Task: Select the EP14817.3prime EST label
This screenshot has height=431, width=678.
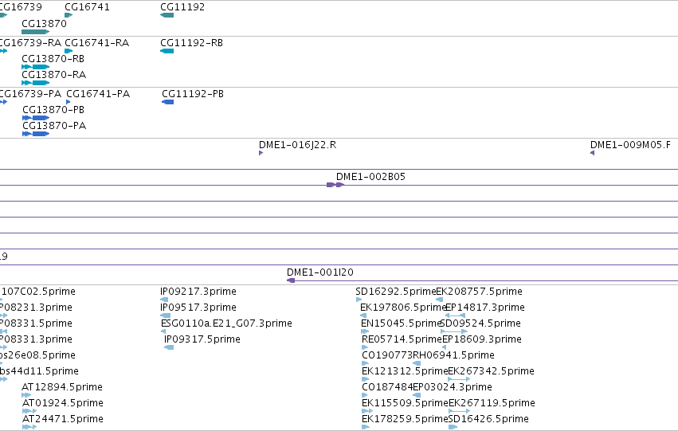Action: click(x=484, y=308)
